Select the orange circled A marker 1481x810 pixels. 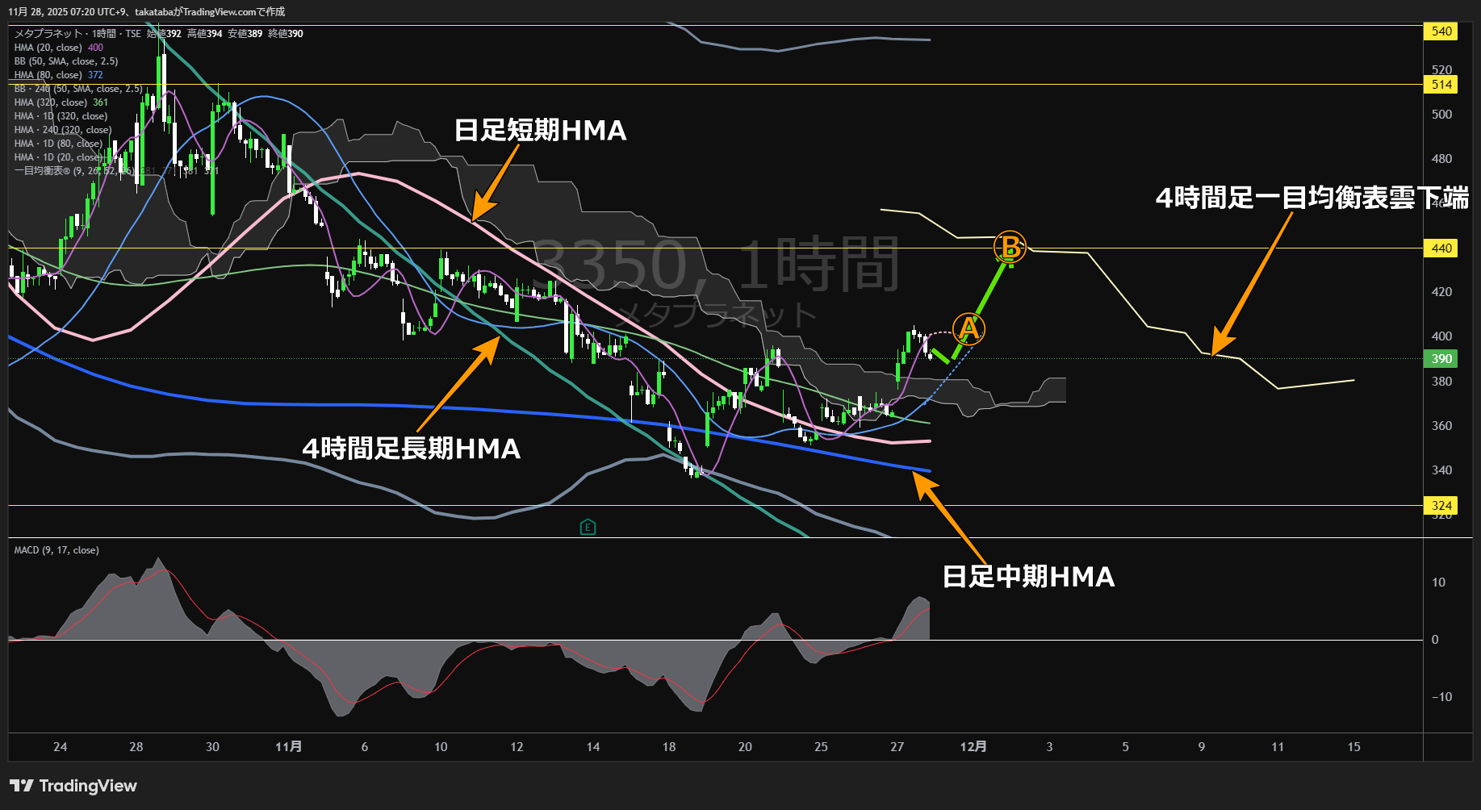pyautogui.click(x=969, y=328)
